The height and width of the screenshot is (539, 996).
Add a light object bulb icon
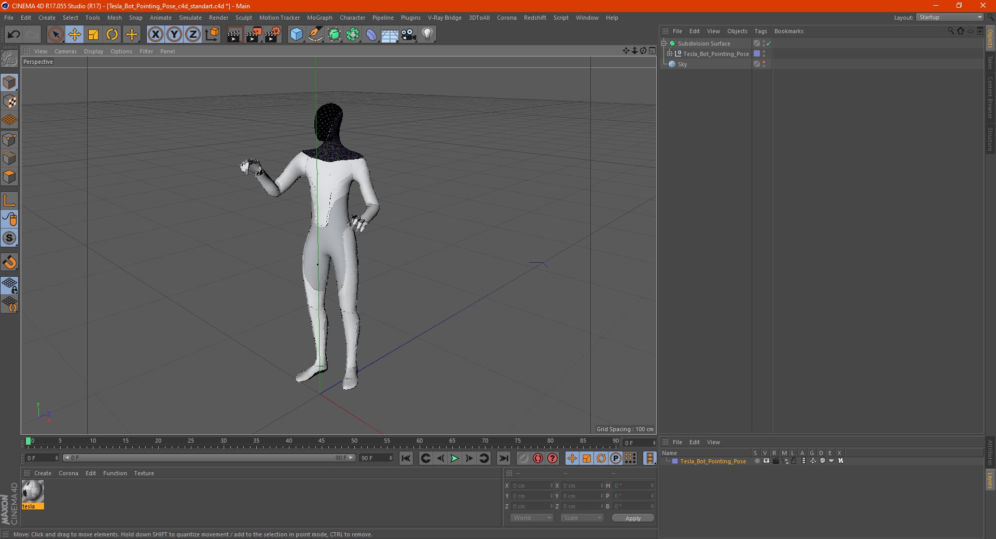point(427,35)
